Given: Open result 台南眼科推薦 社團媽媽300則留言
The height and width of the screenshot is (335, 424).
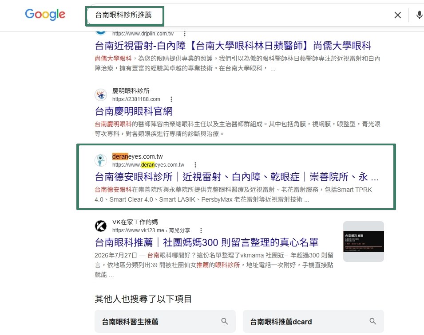Looking at the screenshot, I should 206,242.
